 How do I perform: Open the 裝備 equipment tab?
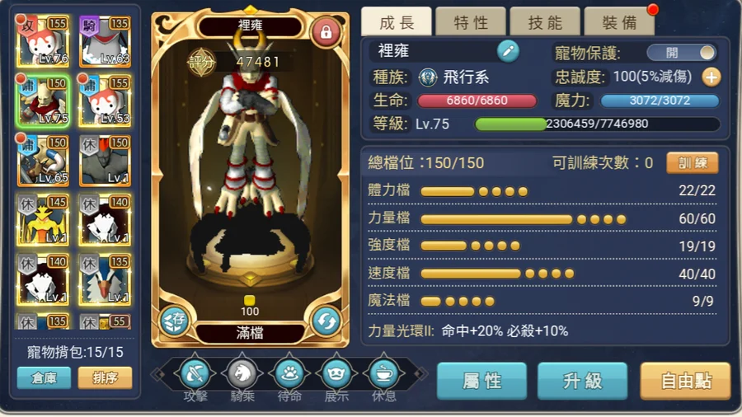click(x=619, y=21)
